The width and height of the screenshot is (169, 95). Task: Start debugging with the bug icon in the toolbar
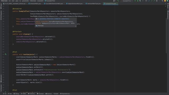click(x=138, y=1)
